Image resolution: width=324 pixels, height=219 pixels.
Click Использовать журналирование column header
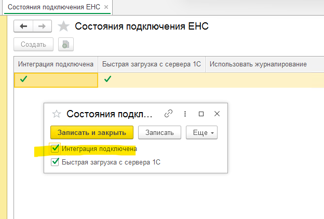[259, 64]
